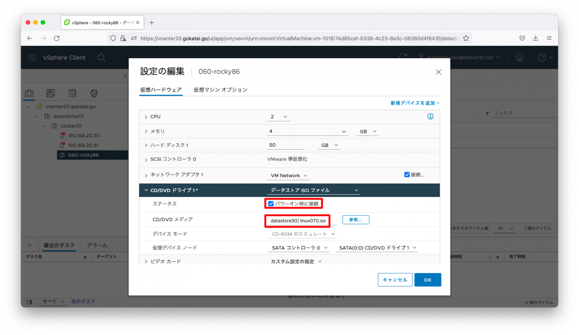Open Hosts and Clusters inventory icon
579x335 pixels.
(29, 93)
